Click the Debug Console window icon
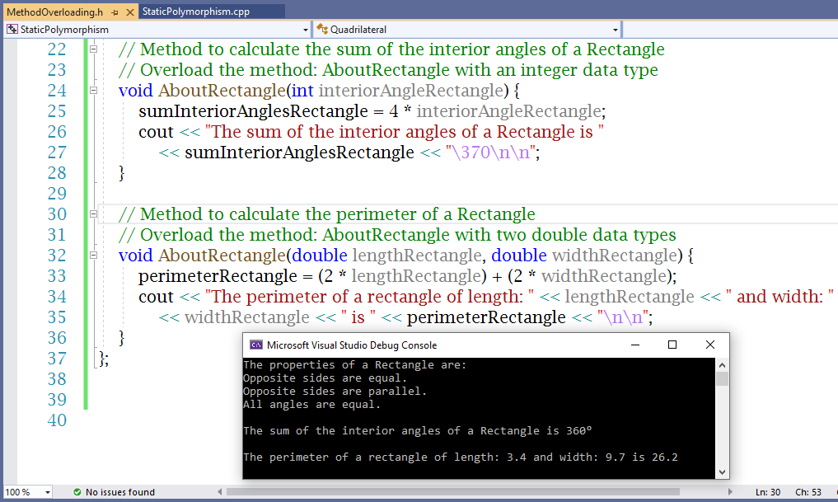This screenshot has width=838, height=502. pos(256,345)
